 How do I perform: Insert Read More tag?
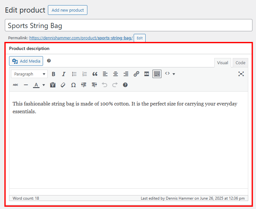[x=147, y=74]
